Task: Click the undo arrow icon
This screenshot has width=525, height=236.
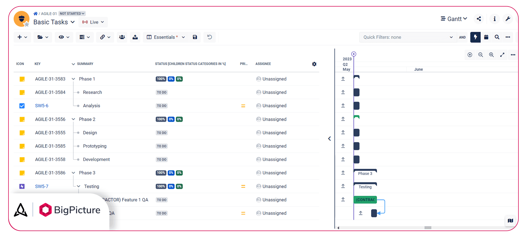Action: tap(209, 37)
